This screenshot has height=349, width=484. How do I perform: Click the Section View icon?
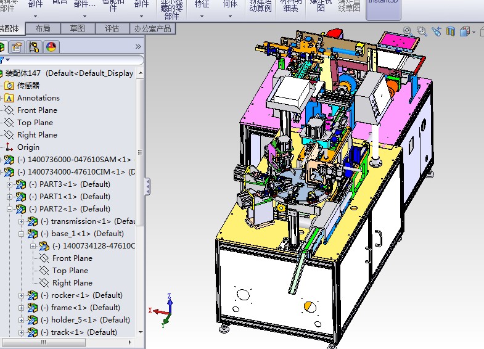(451, 31)
